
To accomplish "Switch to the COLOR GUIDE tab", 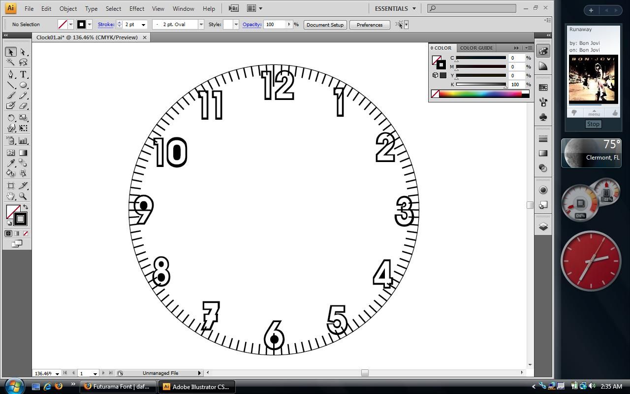I will (476, 48).
